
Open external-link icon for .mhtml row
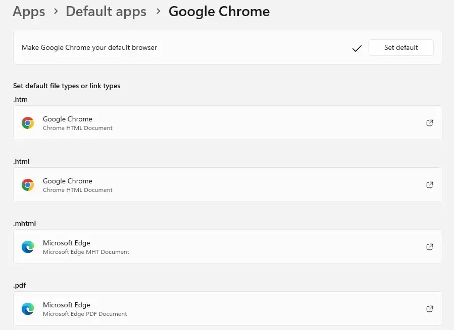[430, 247]
